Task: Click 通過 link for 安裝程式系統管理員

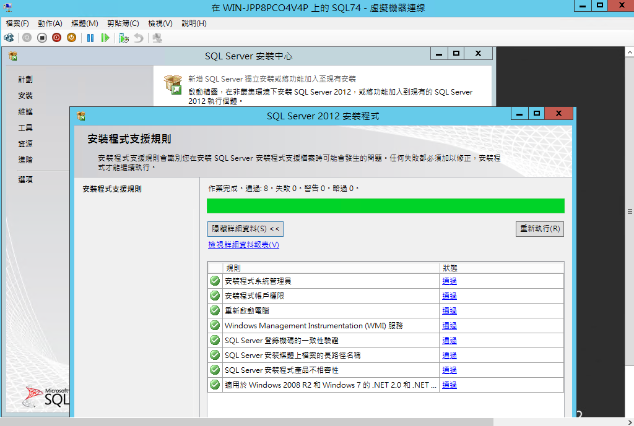Action: (449, 281)
